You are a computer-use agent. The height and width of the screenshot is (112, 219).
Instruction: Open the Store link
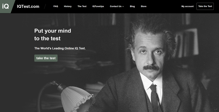point(143,6)
